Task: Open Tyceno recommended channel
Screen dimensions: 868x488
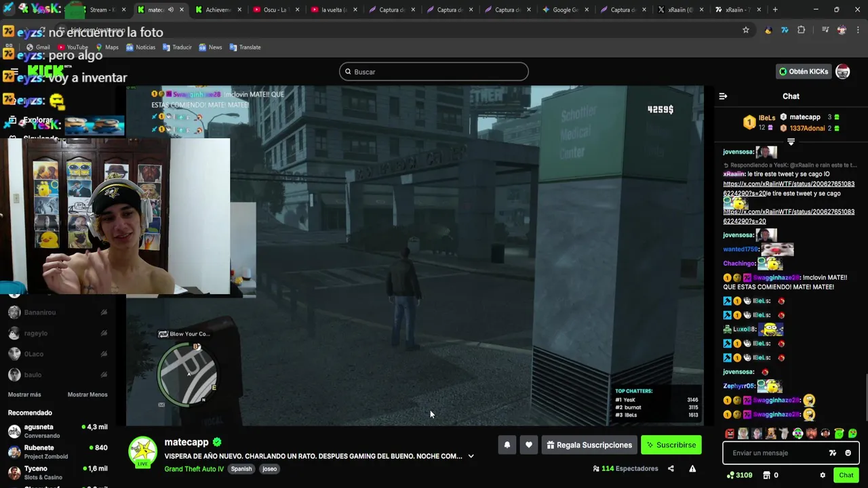Action: click(58, 472)
